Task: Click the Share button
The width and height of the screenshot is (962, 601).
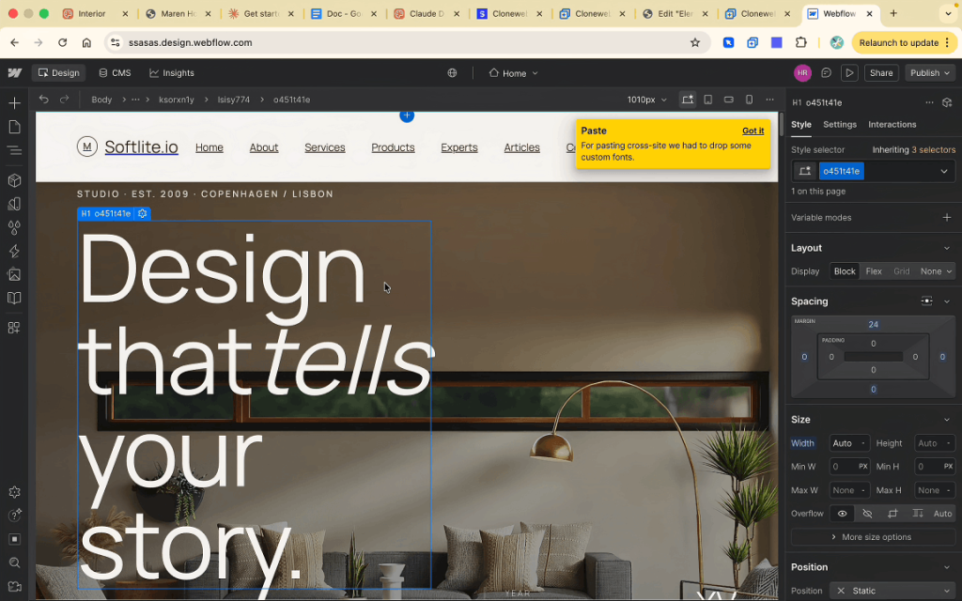Action: tap(881, 73)
